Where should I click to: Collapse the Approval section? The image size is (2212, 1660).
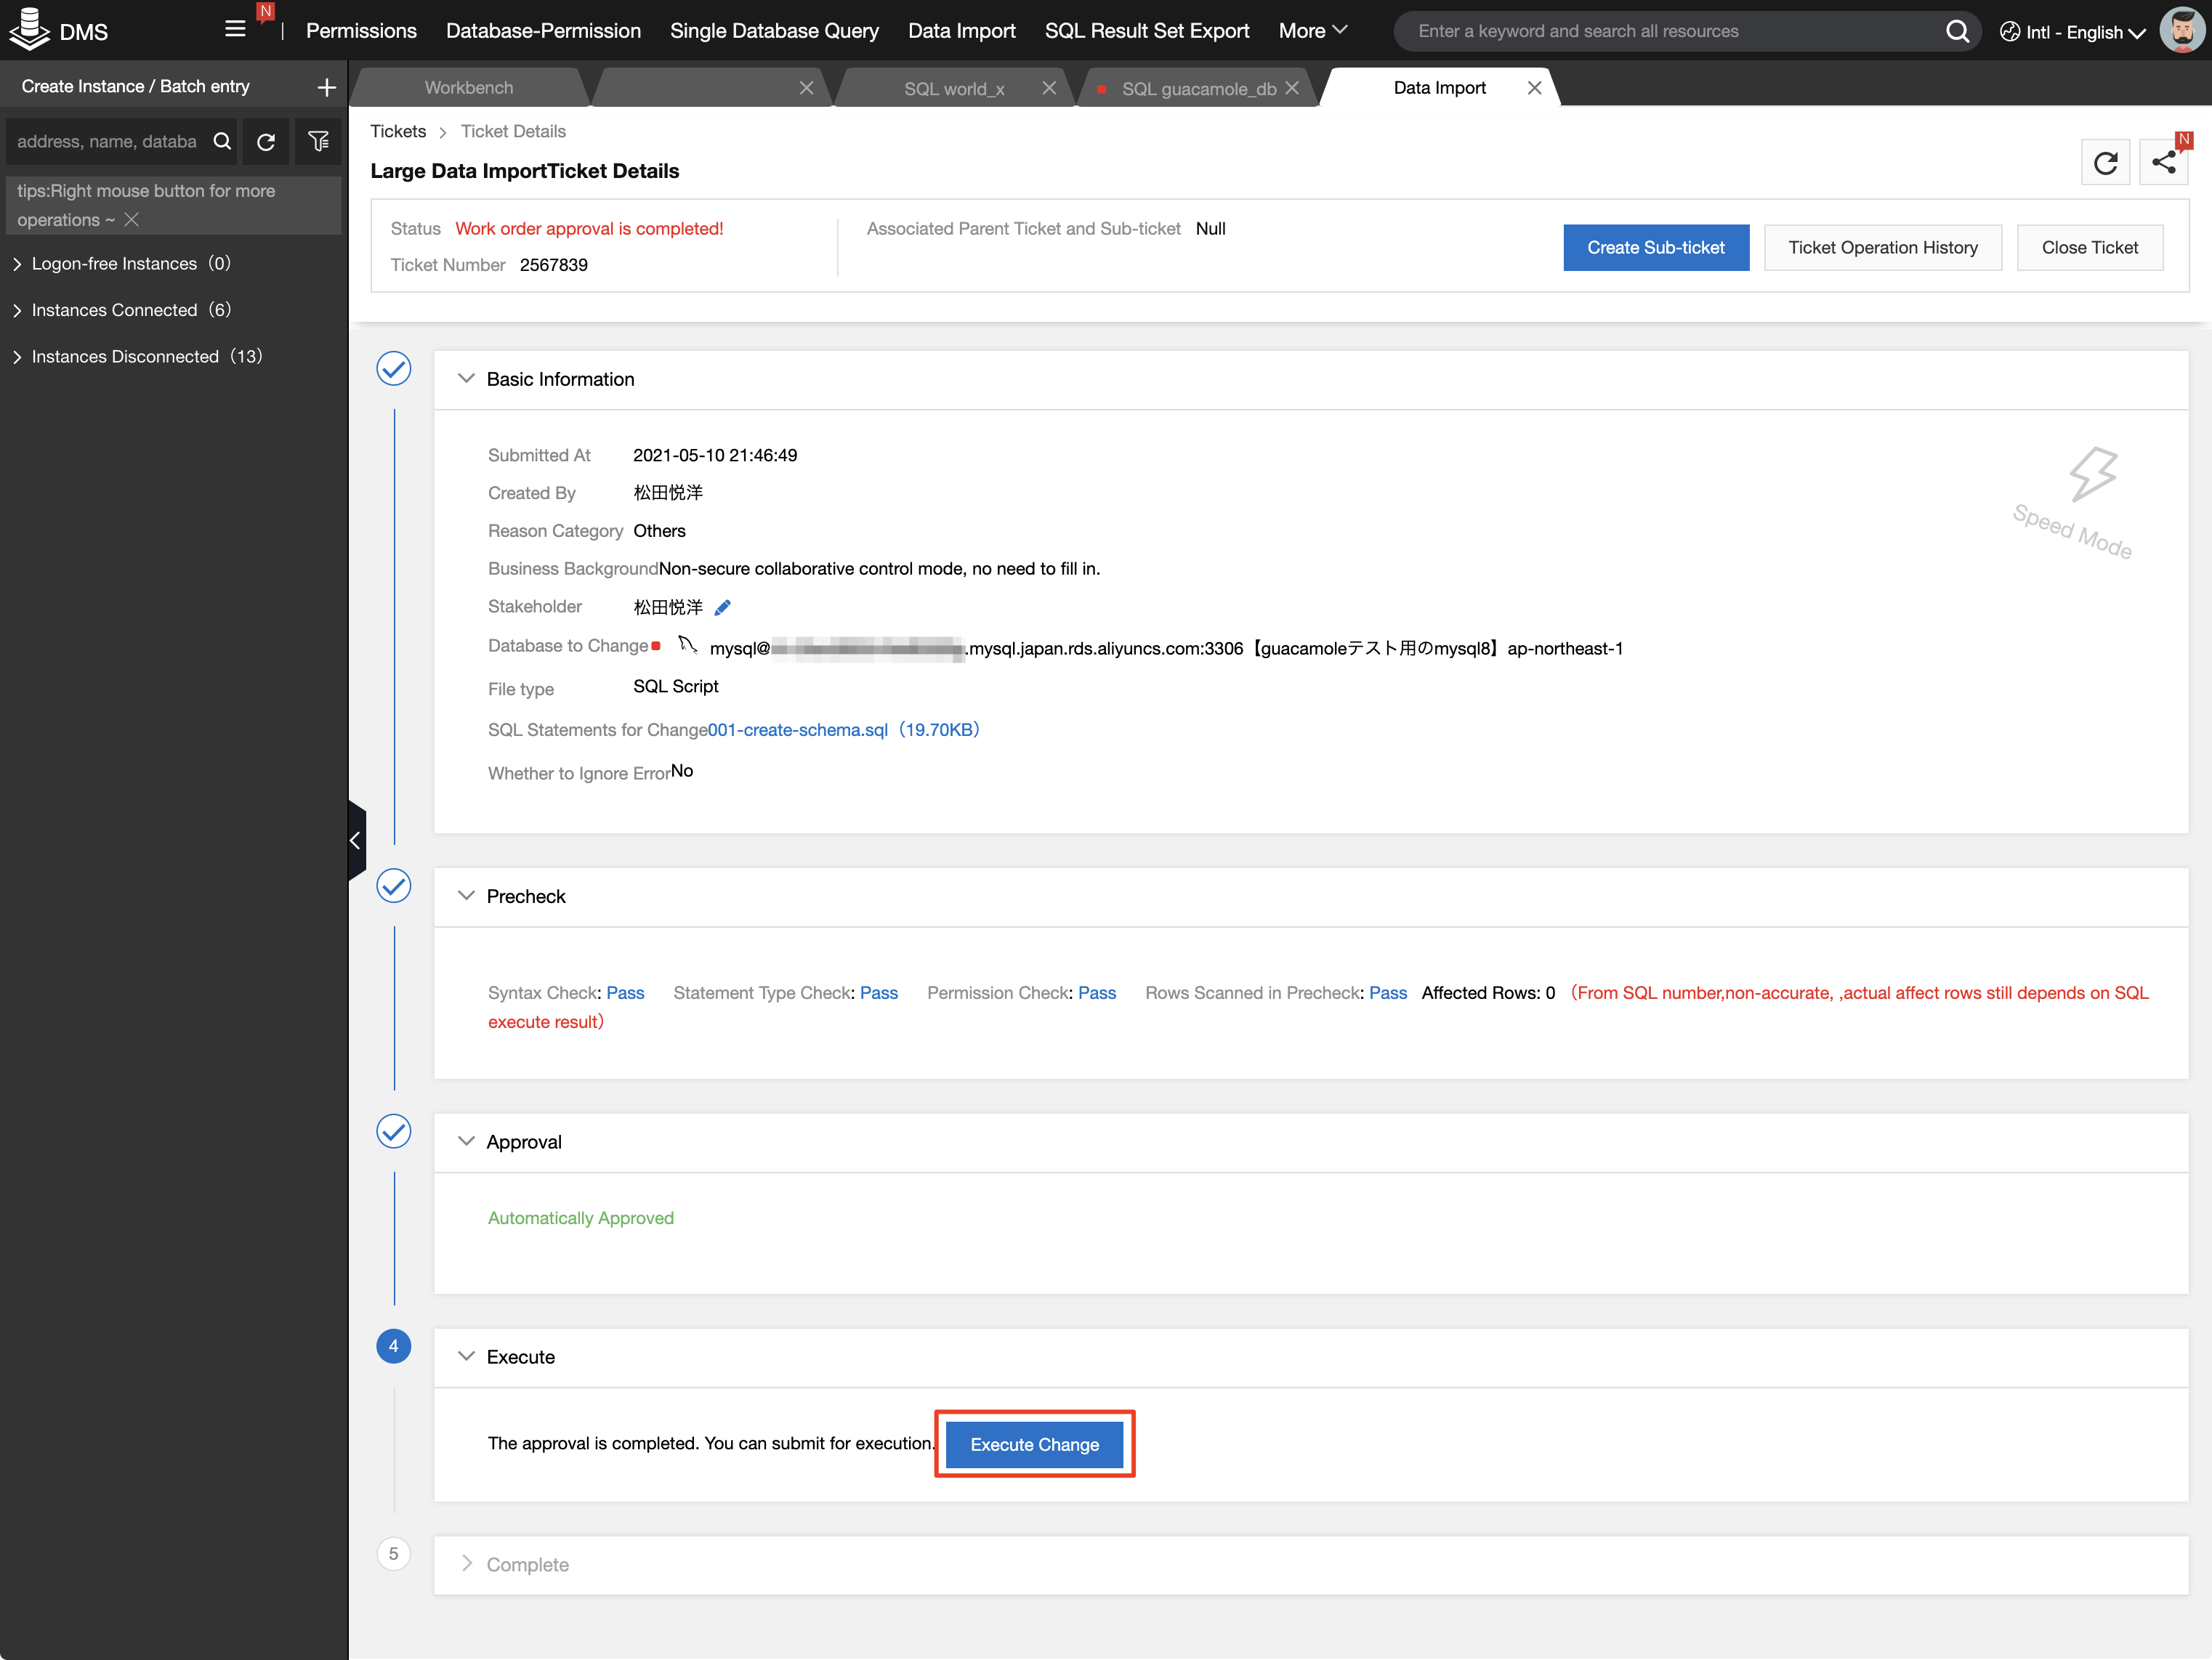point(466,1142)
